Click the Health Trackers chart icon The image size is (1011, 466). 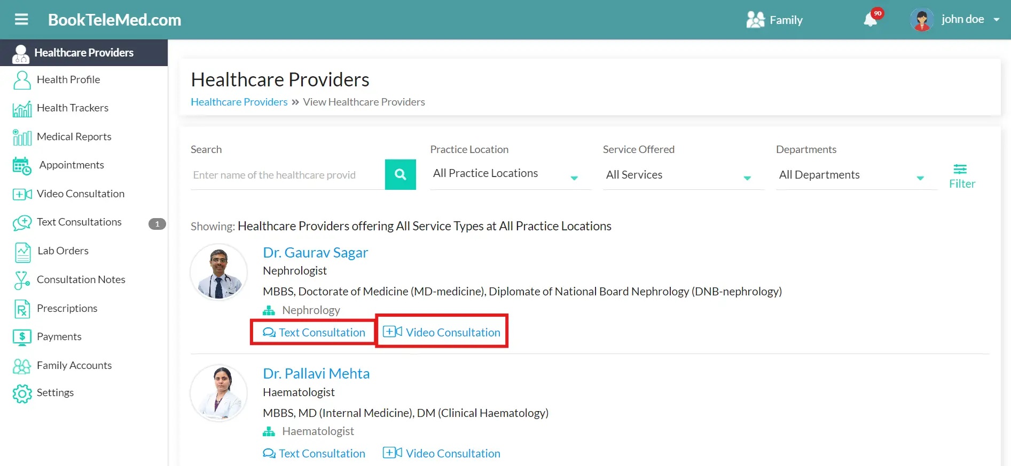[22, 109]
